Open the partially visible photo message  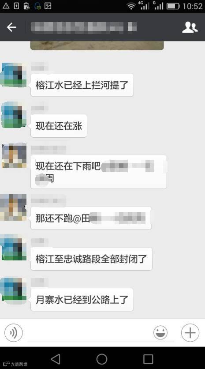97,45
